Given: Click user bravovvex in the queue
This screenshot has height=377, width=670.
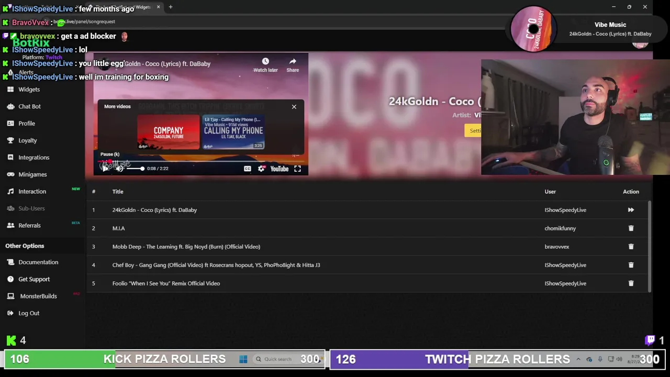Looking at the screenshot, I should click(x=556, y=247).
